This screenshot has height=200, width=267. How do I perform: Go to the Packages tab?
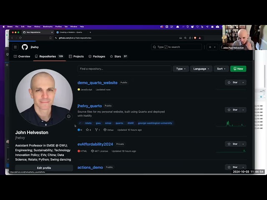97,57
